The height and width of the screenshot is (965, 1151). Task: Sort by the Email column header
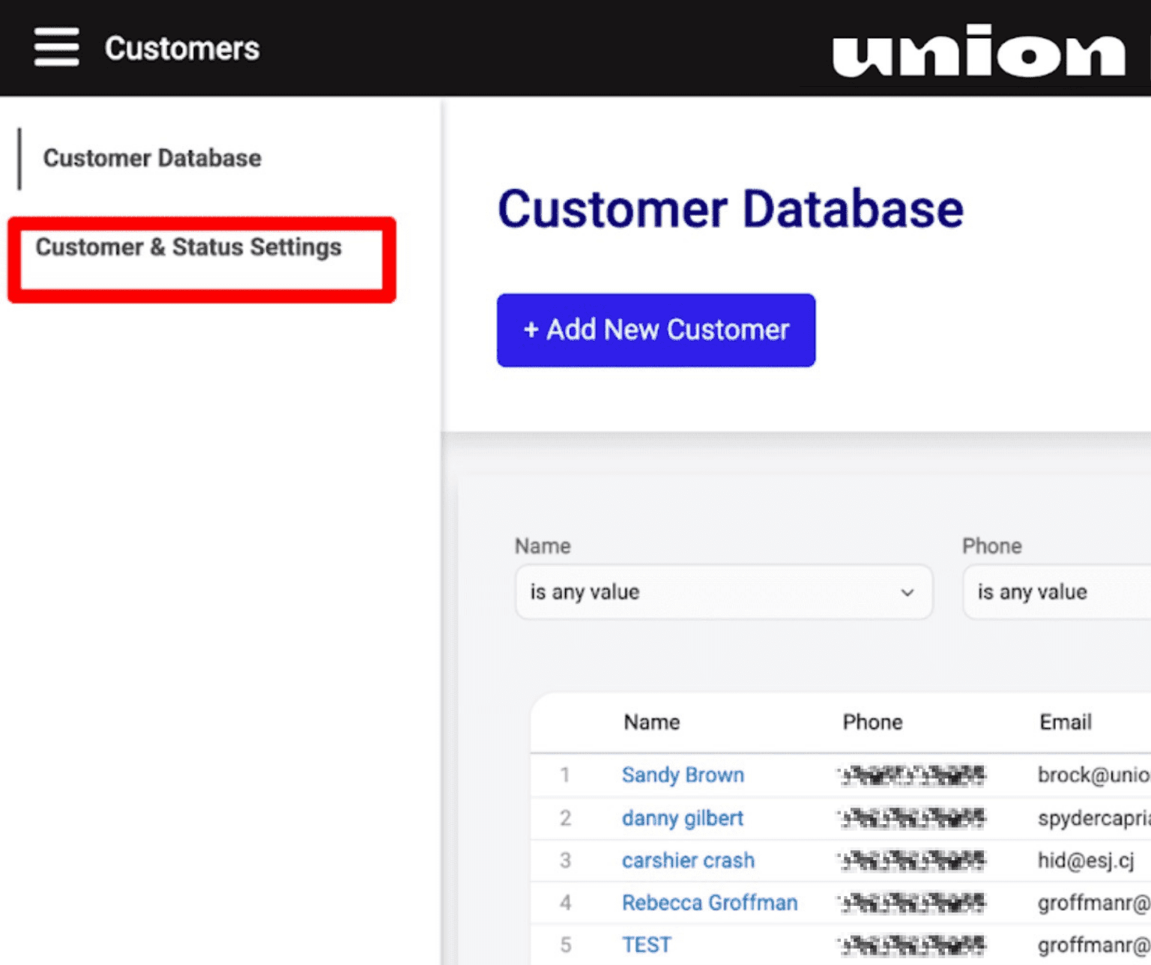click(1065, 722)
